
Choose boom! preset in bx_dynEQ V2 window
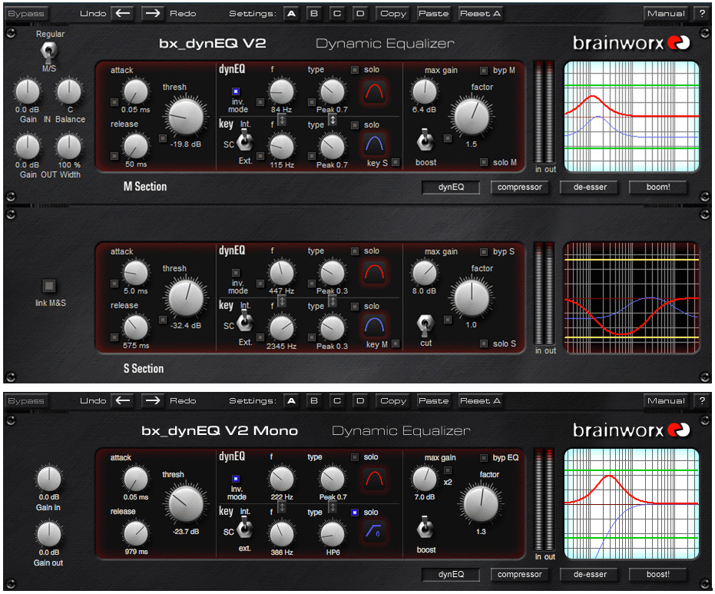pos(658,187)
